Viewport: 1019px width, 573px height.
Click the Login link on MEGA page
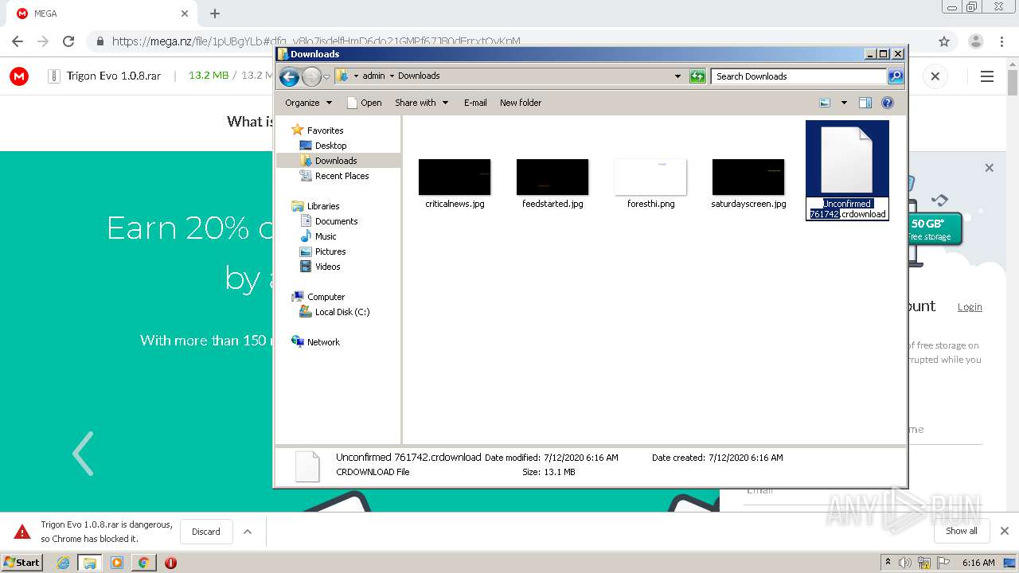(970, 307)
